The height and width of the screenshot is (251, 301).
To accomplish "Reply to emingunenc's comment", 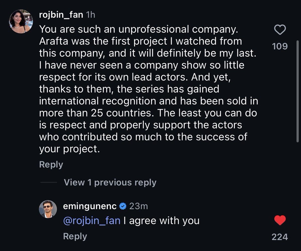I will click(x=75, y=236).
